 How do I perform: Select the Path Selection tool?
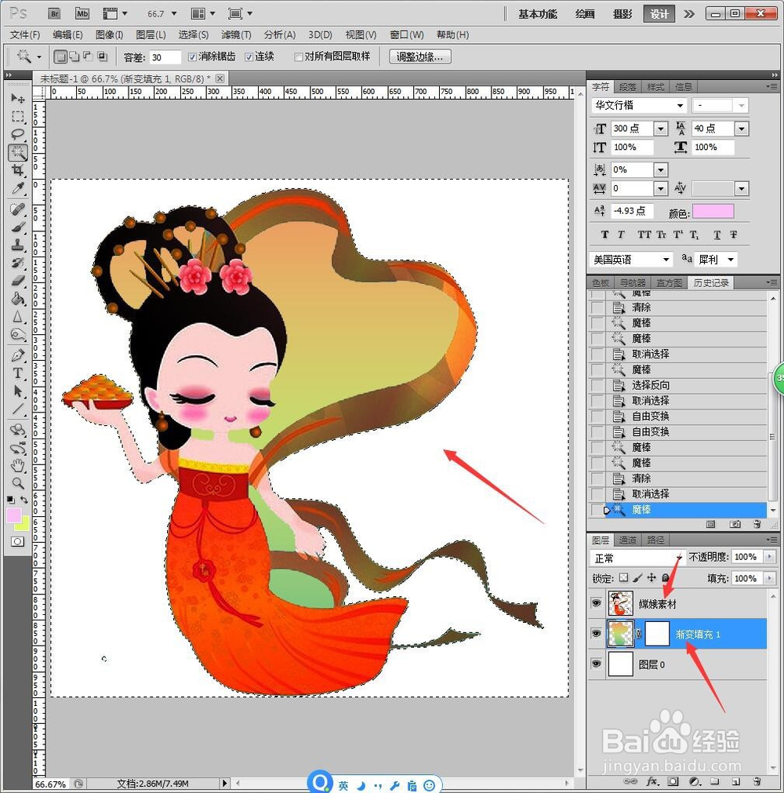[18, 391]
